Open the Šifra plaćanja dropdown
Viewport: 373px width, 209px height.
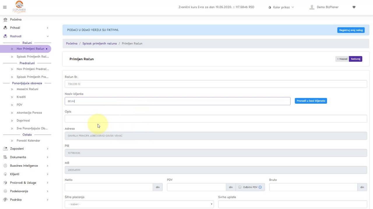click(x=139, y=204)
